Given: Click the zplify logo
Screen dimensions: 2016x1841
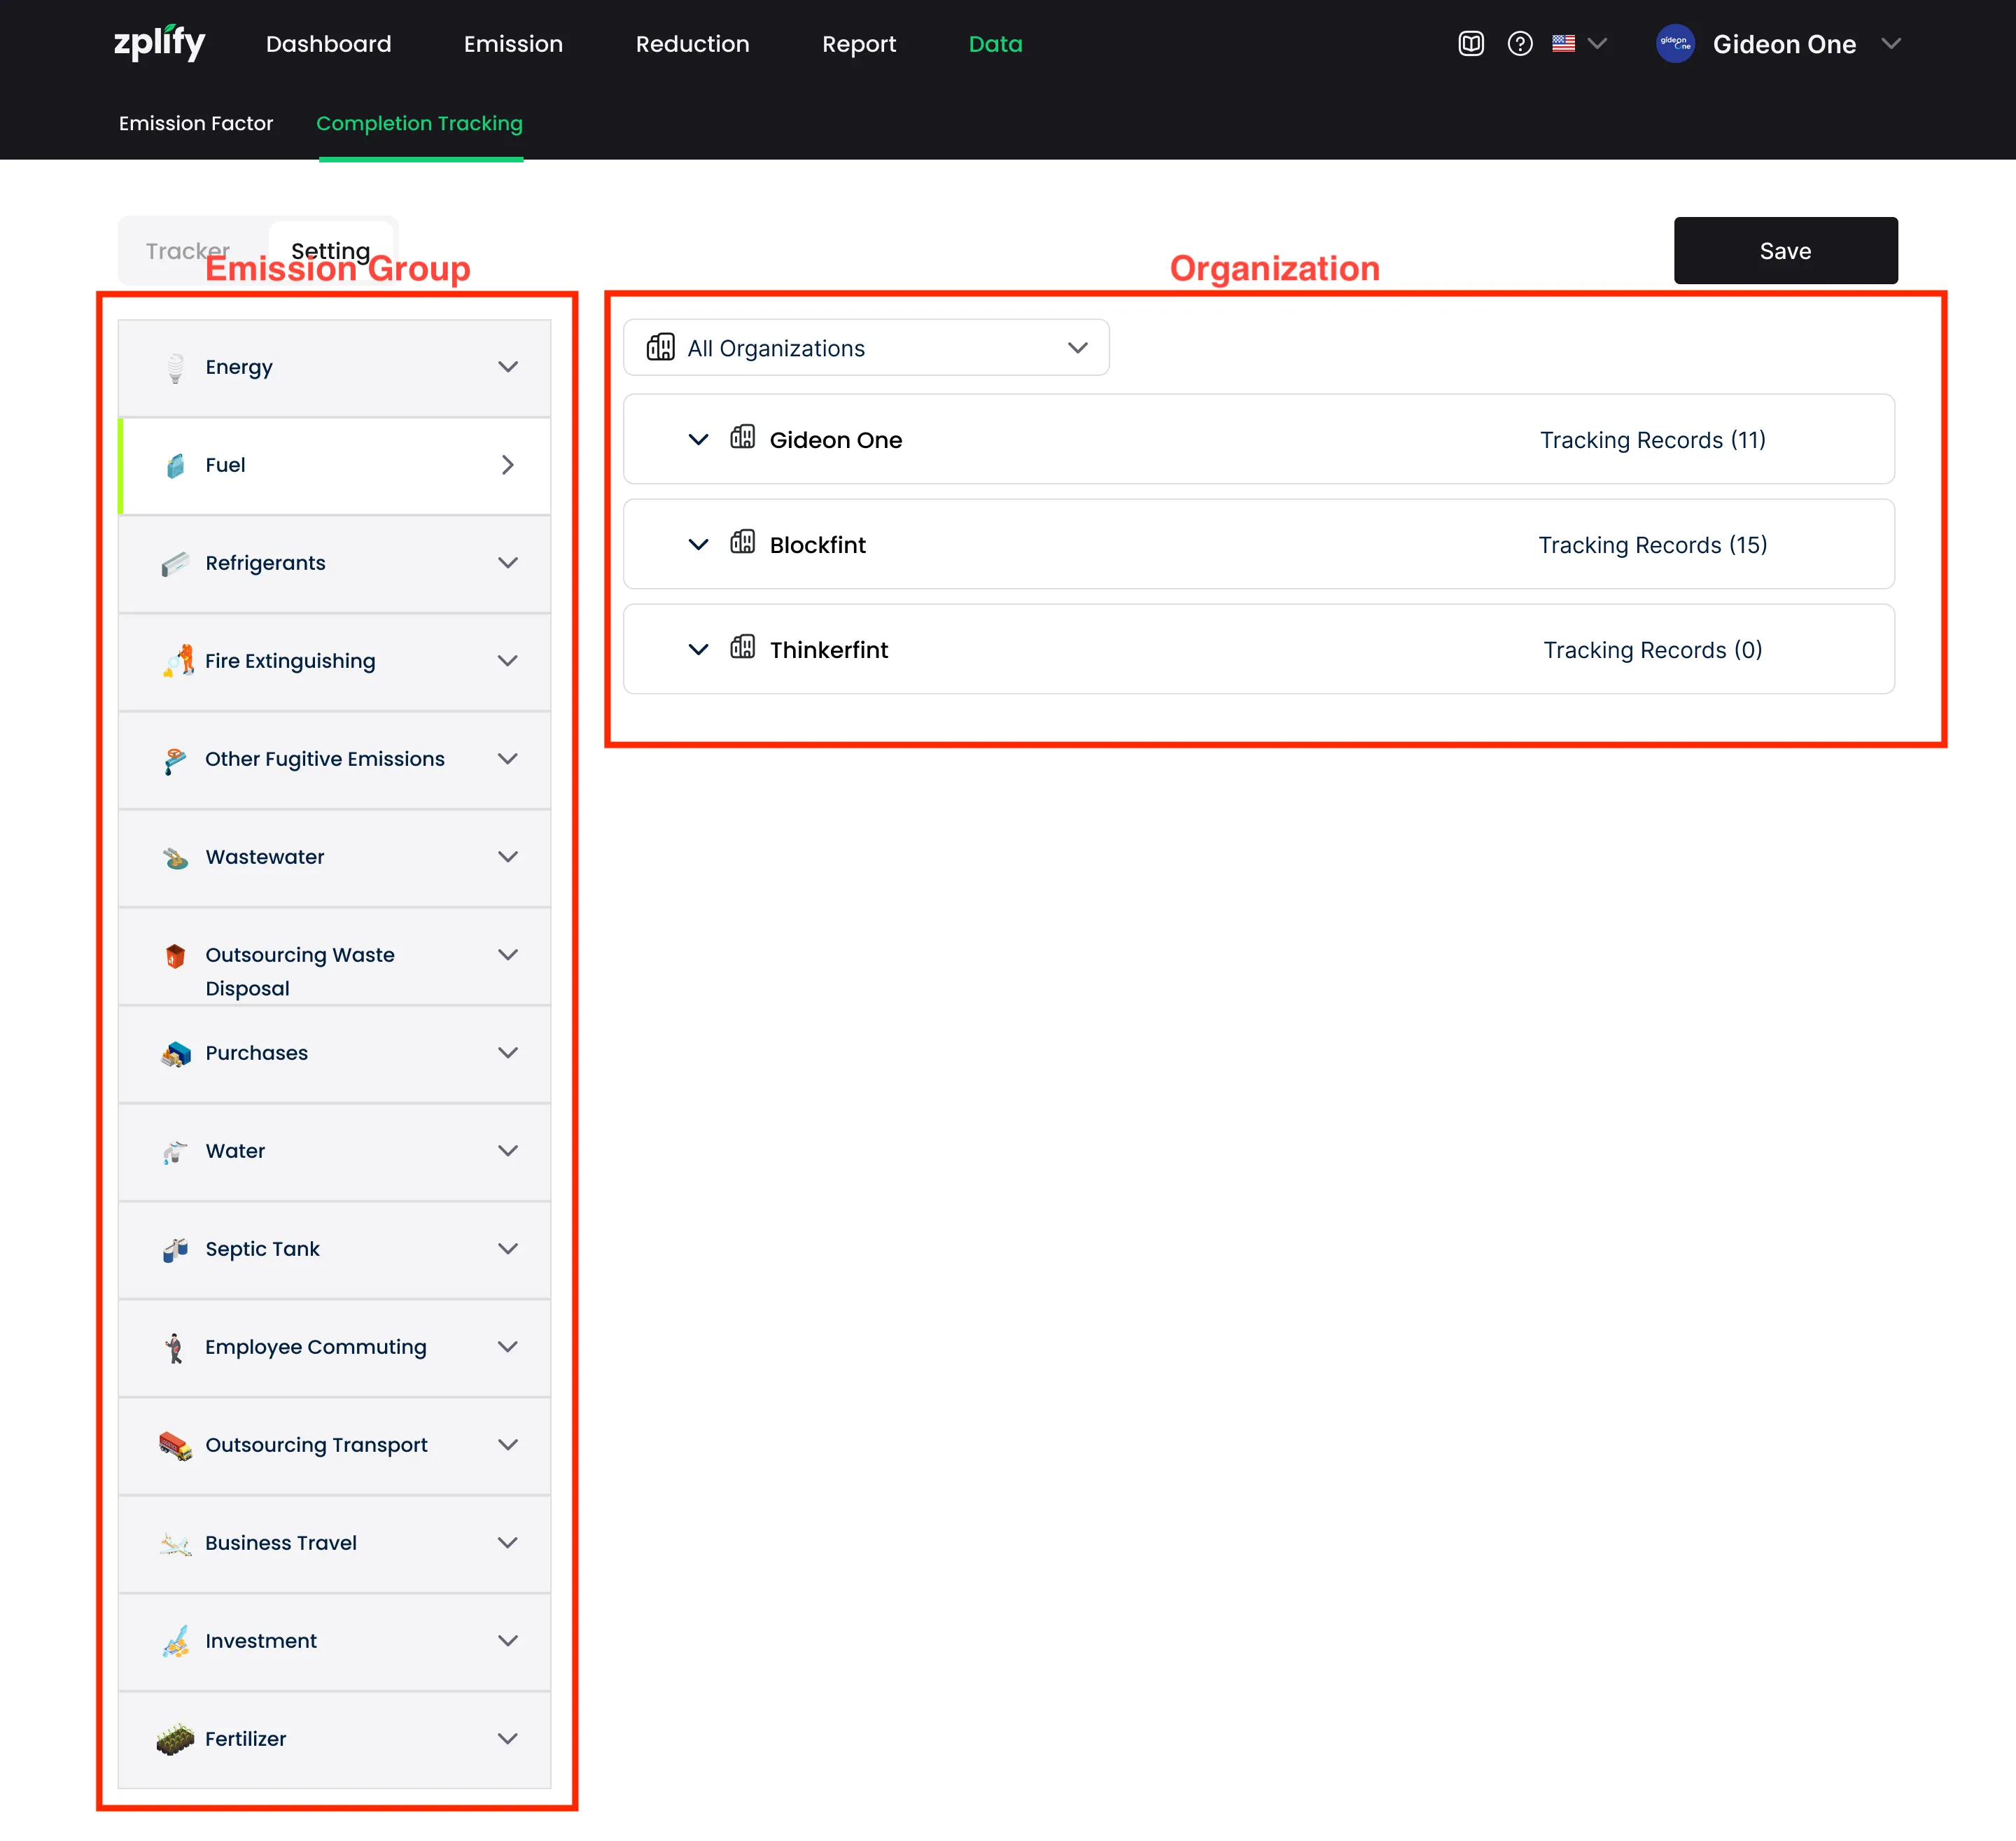Looking at the screenshot, I should click(159, 43).
